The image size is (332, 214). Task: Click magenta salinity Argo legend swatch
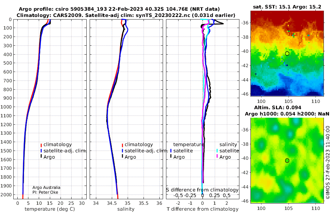tap(217, 156)
